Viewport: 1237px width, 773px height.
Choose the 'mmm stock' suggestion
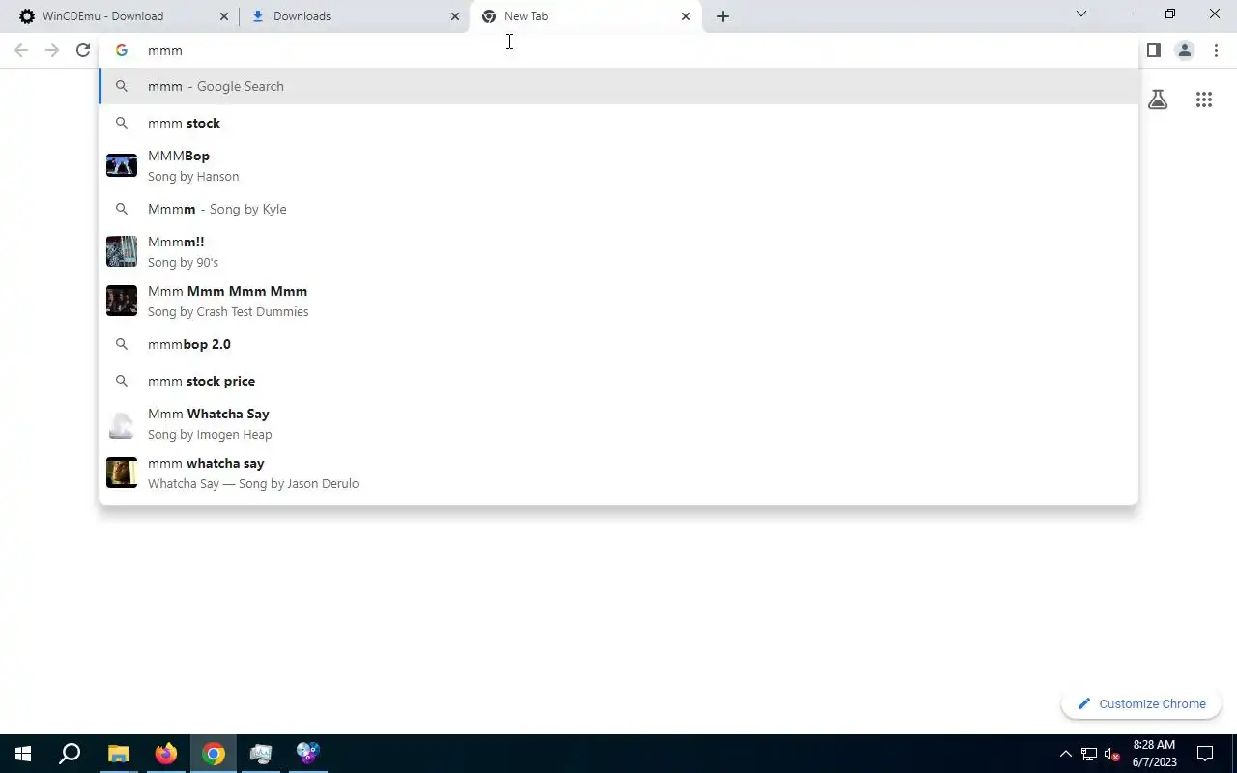(618, 123)
